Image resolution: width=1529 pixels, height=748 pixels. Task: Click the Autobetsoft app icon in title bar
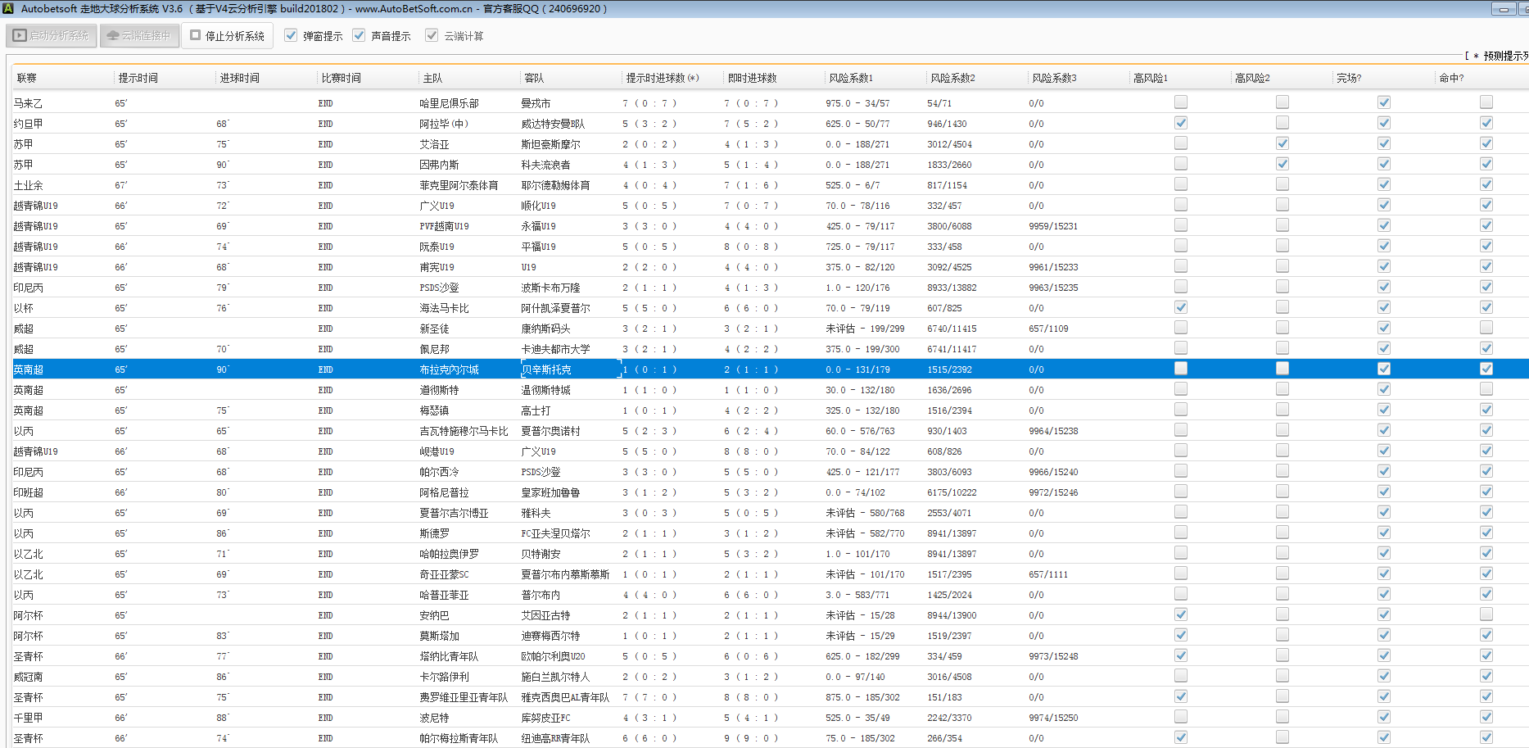(x=8, y=8)
